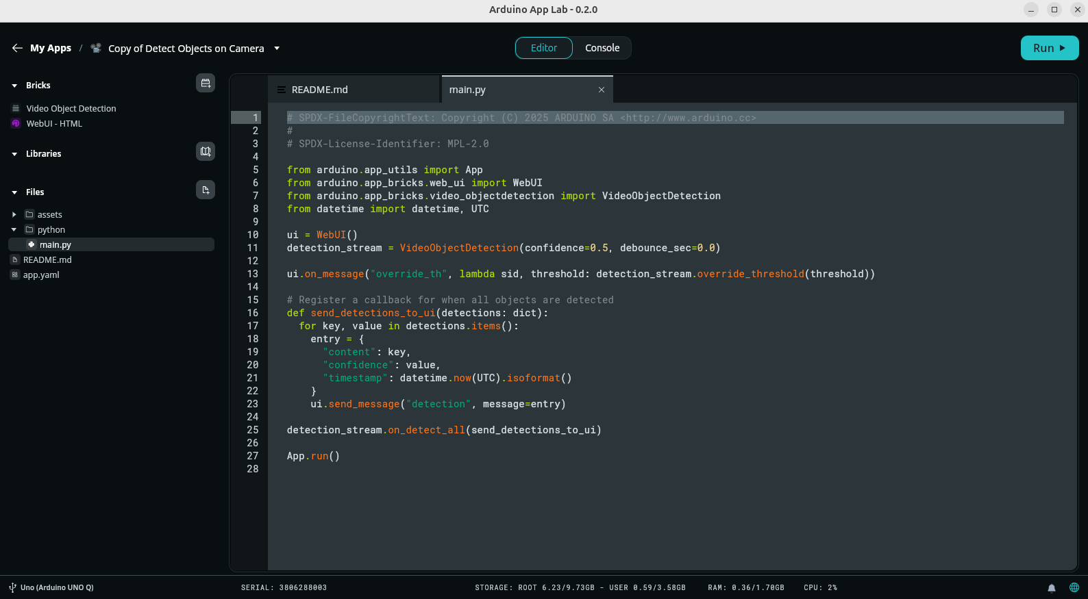This screenshot has width=1088, height=599.
Task: Select WebUI - HTML brick
Action: 54,124
